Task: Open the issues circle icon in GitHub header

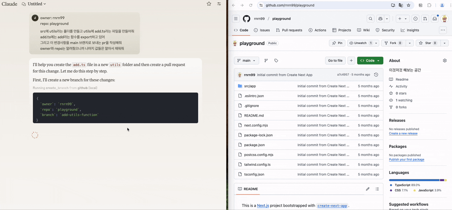Action: [x=415, y=19]
